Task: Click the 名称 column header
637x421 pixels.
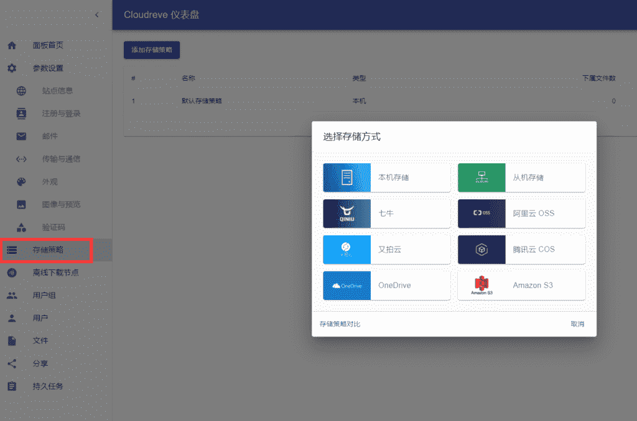Action: pyautogui.click(x=188, y=78)
